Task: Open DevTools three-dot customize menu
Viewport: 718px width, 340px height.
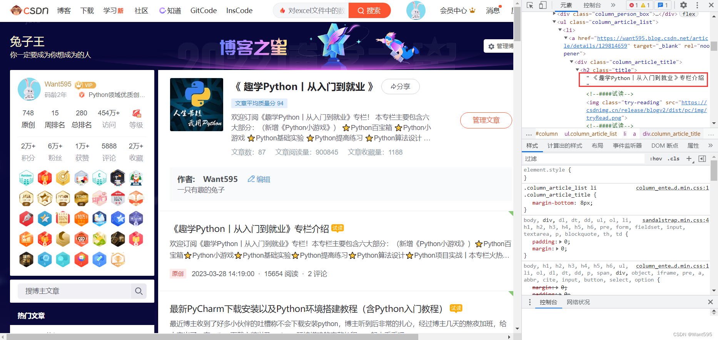Action: (697, 5)
